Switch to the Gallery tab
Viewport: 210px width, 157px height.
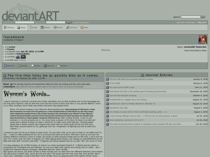(x=23, y=66)
